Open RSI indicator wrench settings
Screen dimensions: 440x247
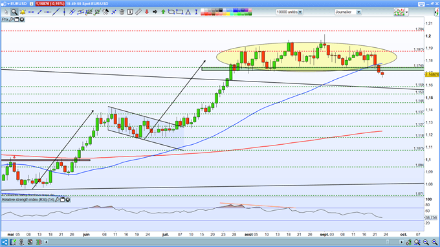57,200
